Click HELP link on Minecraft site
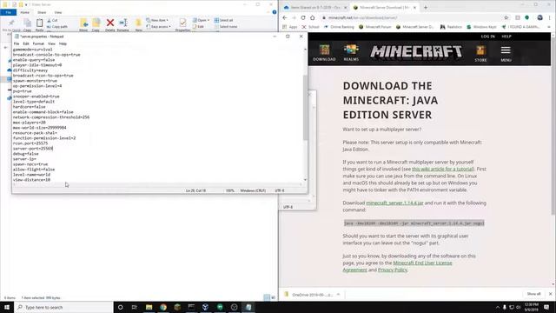Viewport: 556px width, 313px height. tap(506, 37)
